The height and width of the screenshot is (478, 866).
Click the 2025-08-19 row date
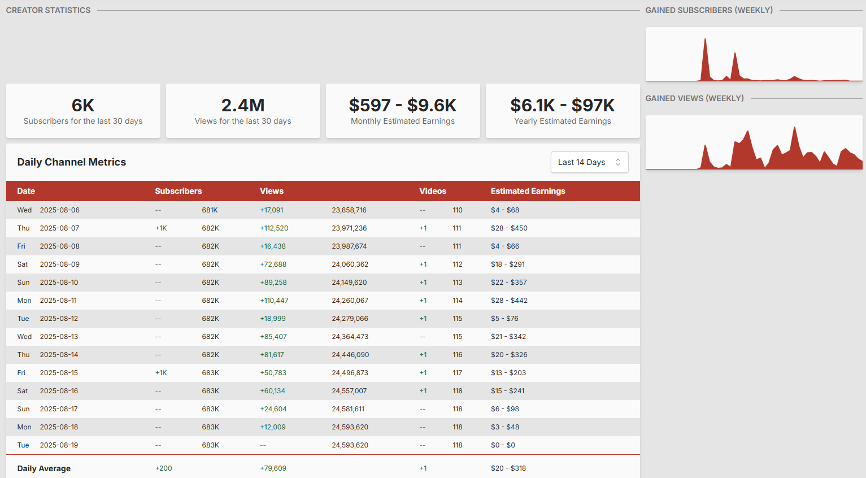tap(59, 445)
